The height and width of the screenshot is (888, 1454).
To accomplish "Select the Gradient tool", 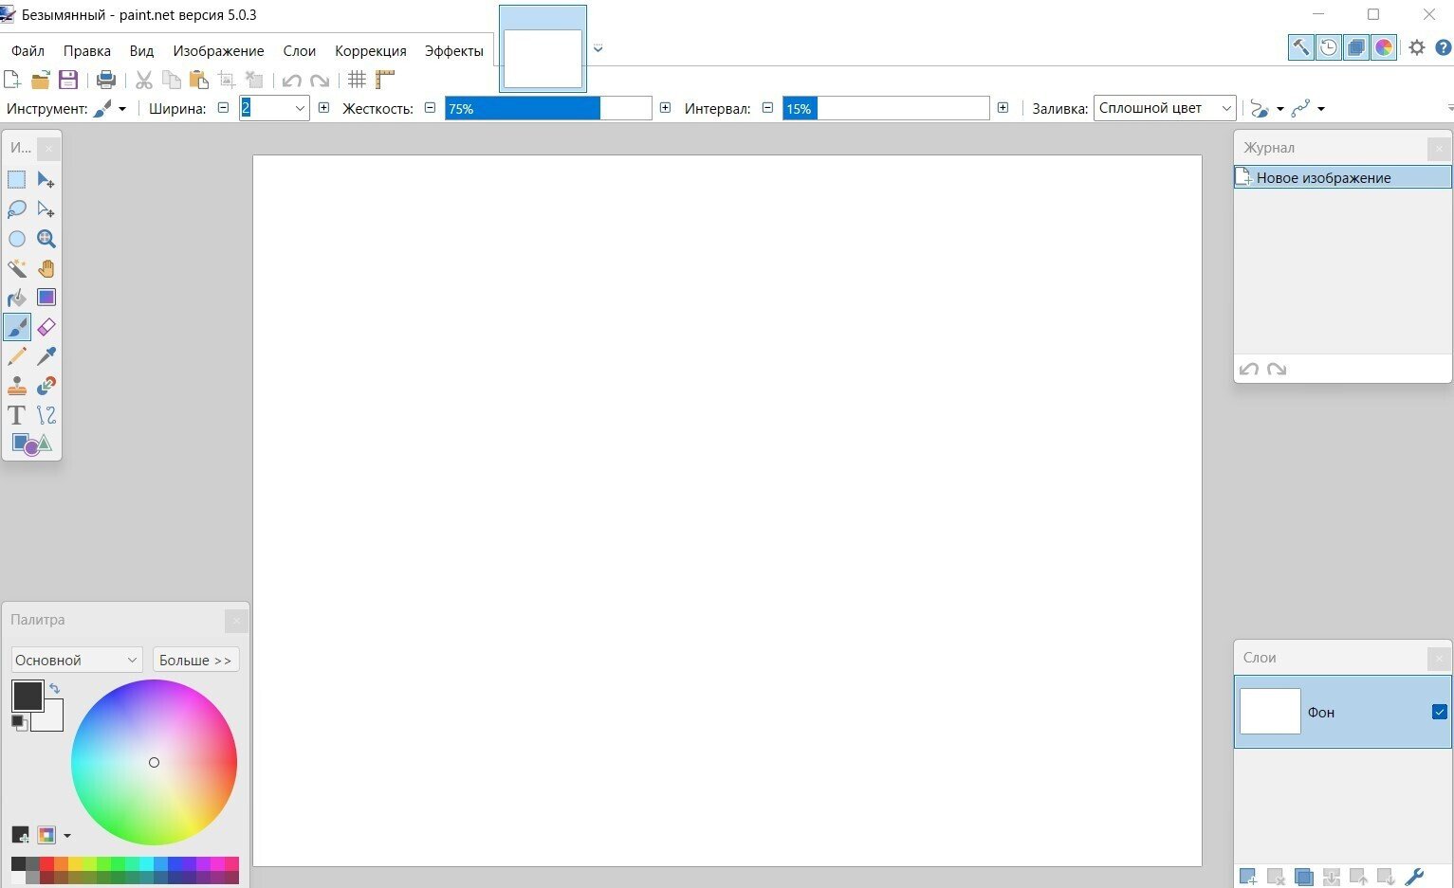I will (46, 298).
